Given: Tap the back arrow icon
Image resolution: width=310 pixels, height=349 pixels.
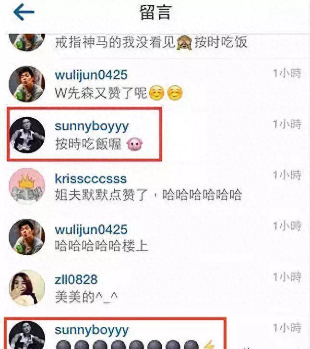Looking at the screenshot, I should pos(24,12).
